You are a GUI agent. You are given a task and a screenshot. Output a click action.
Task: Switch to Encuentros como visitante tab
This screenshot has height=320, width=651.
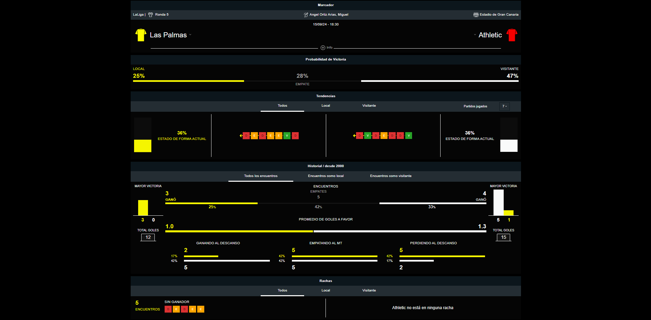pyautogui.click(x=391, y=176)
